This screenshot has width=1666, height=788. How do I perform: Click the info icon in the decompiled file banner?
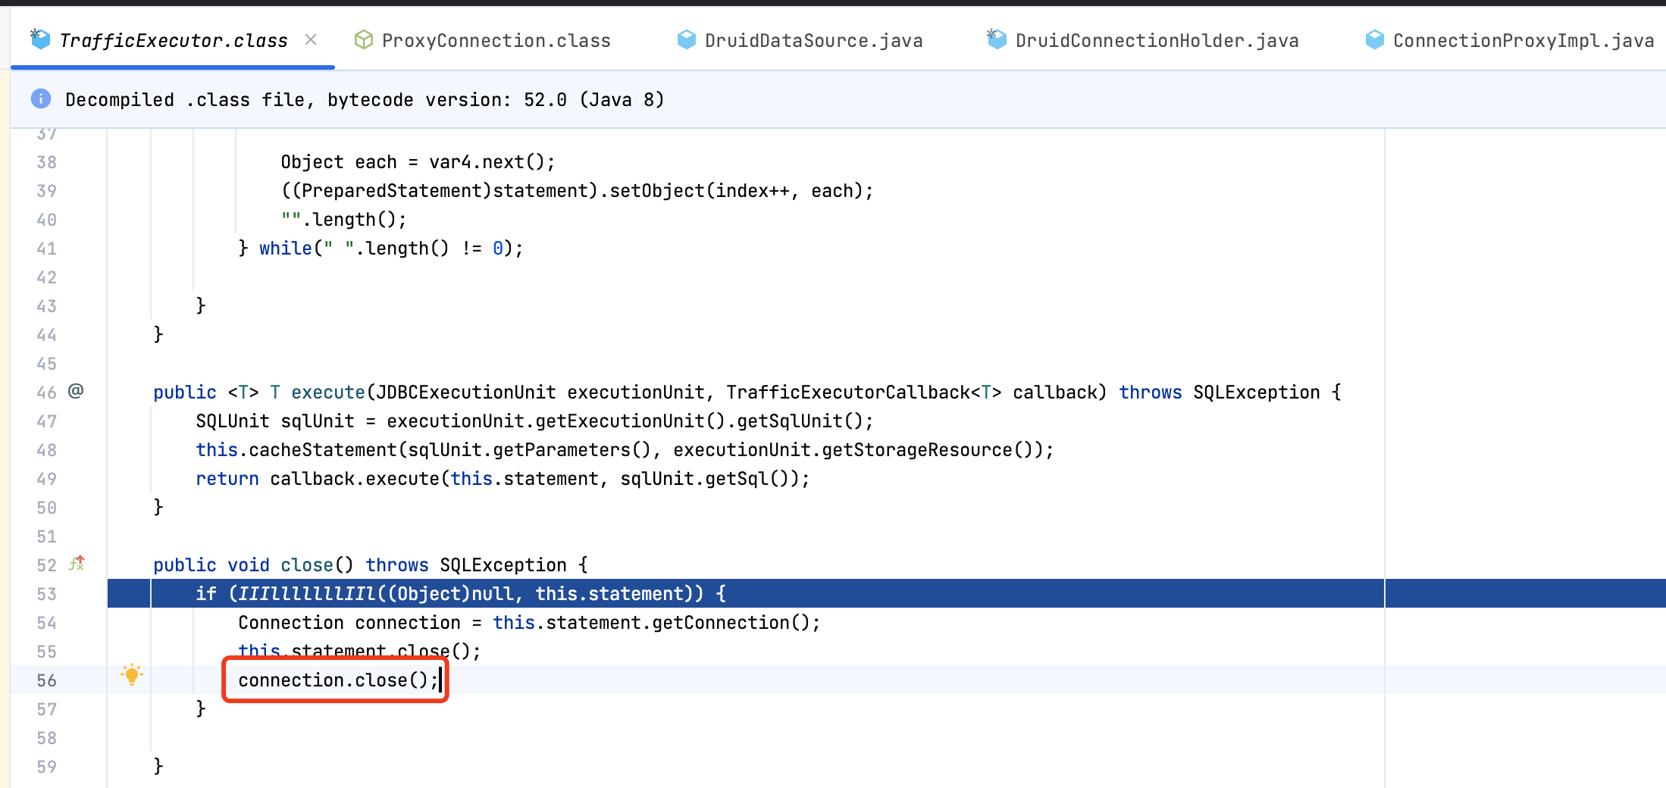[40, 99]
